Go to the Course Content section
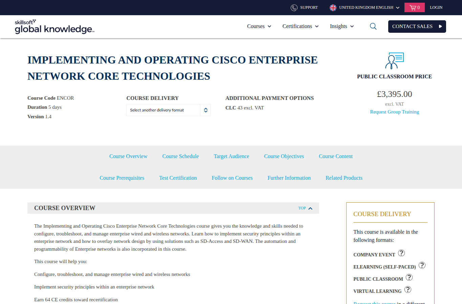The image size is (462, 304). [x=336, y=156]
